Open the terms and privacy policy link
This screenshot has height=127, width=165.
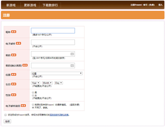pyautogui.click(x=59, y=115)
